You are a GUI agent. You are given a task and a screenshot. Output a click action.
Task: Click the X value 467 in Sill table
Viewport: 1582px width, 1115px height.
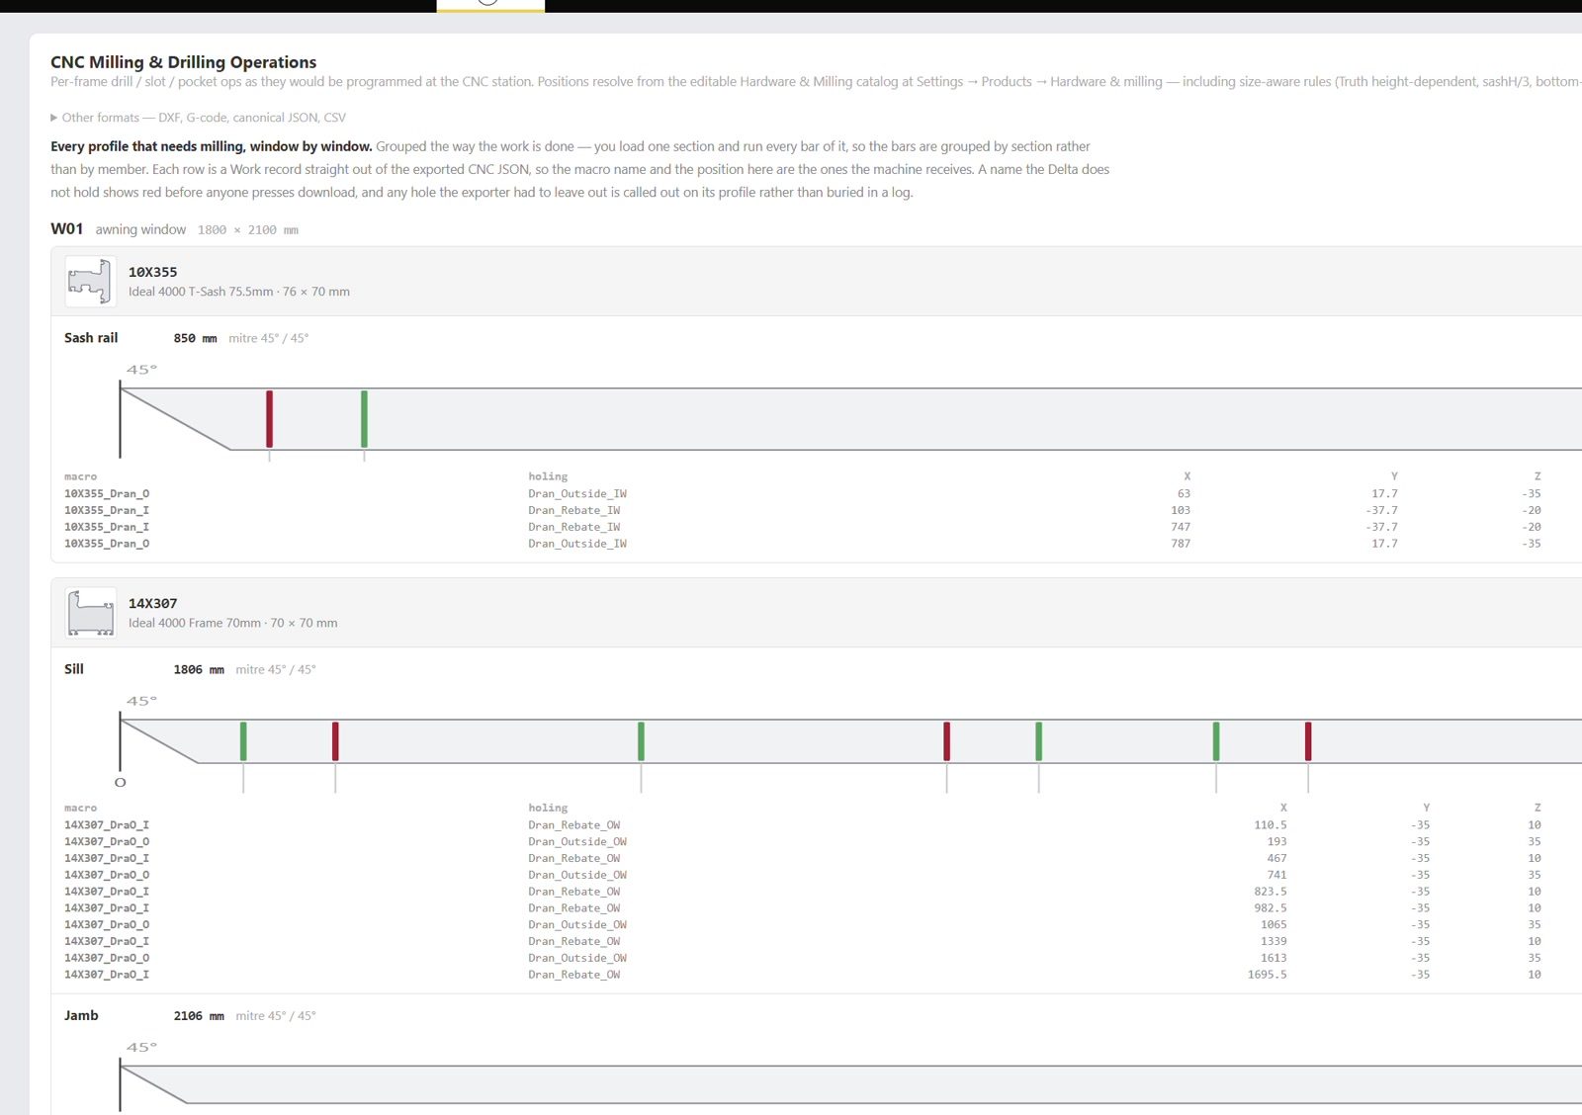1276,858
